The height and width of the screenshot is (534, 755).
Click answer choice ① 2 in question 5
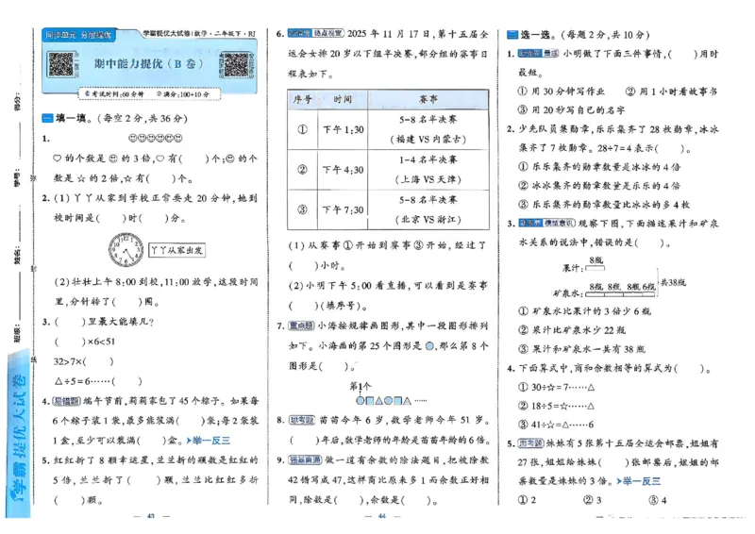pyautogui.click(x=527, y=500)
